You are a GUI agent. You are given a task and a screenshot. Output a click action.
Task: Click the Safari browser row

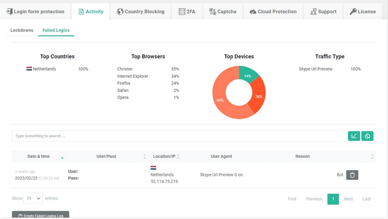(x=148, y=90)
